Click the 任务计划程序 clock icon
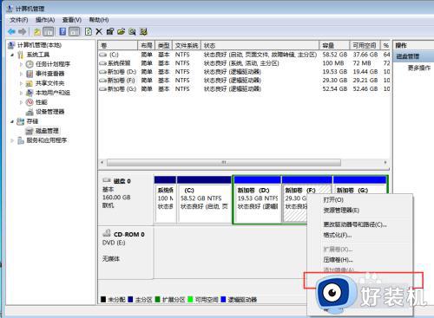The height and width of the screenshot is (318, 434). 30,64
